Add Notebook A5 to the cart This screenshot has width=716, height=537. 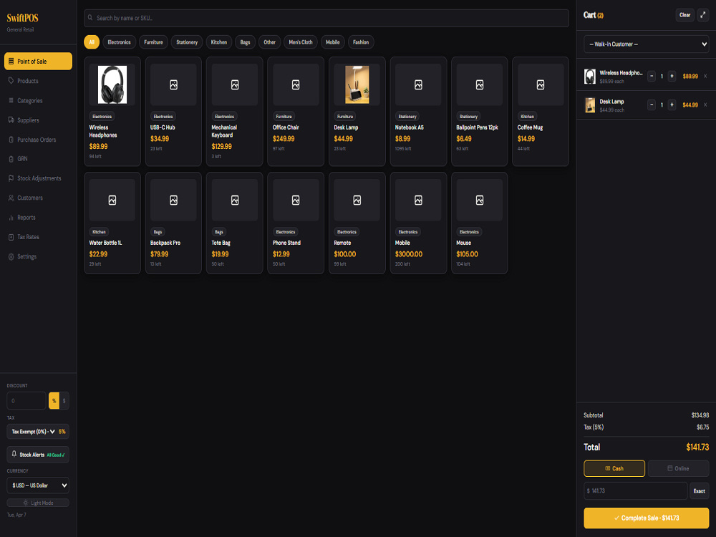click(x=418, y=112)
